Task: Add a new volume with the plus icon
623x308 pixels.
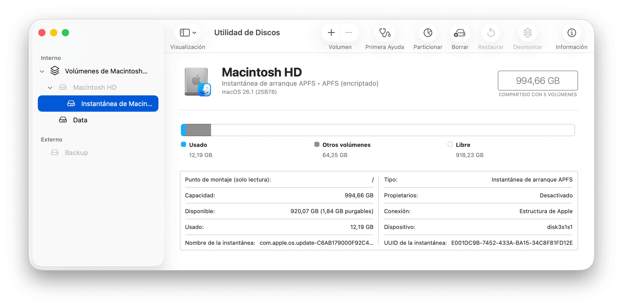Action: (331, 33)
